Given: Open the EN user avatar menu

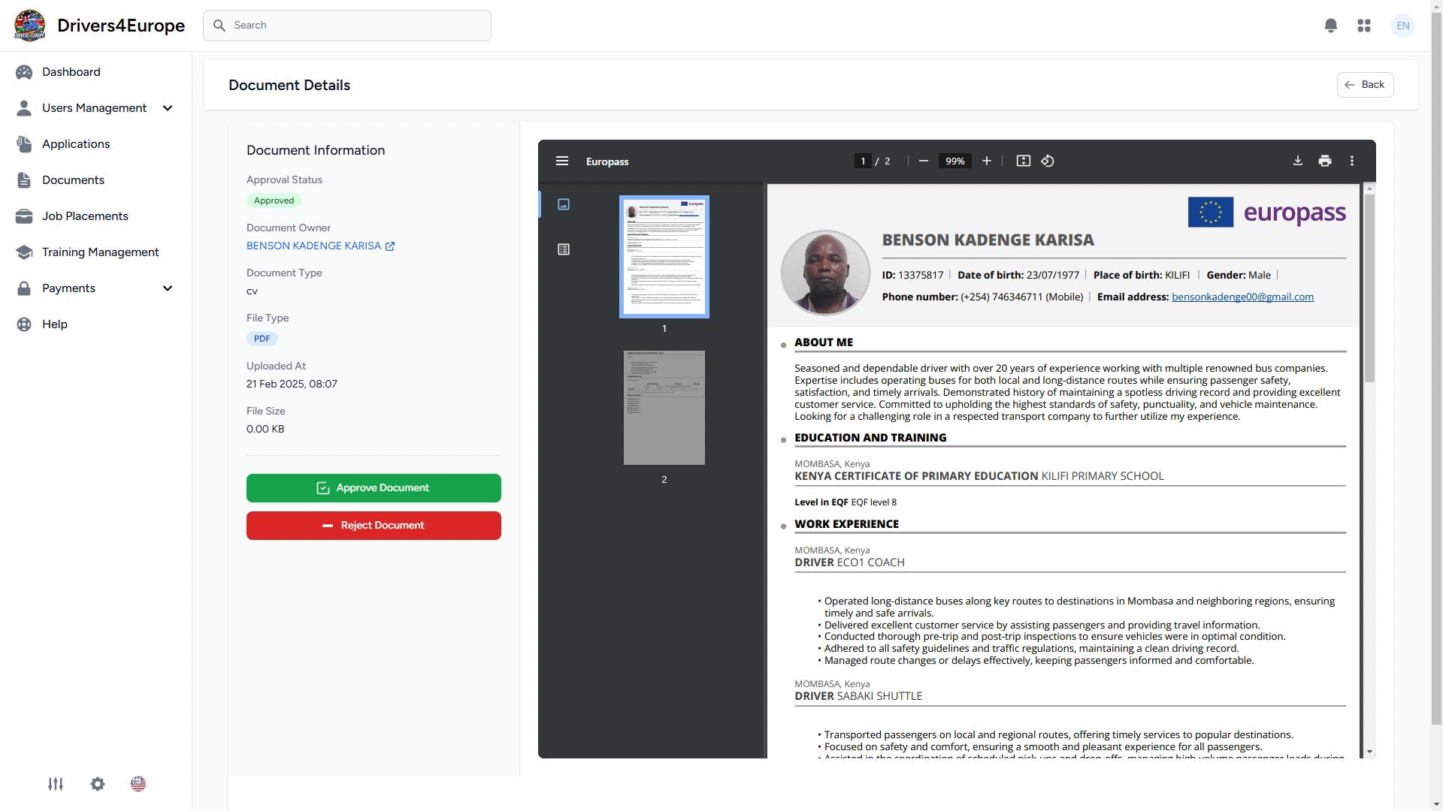Looking at the screenshot, I should (1403, 26).
